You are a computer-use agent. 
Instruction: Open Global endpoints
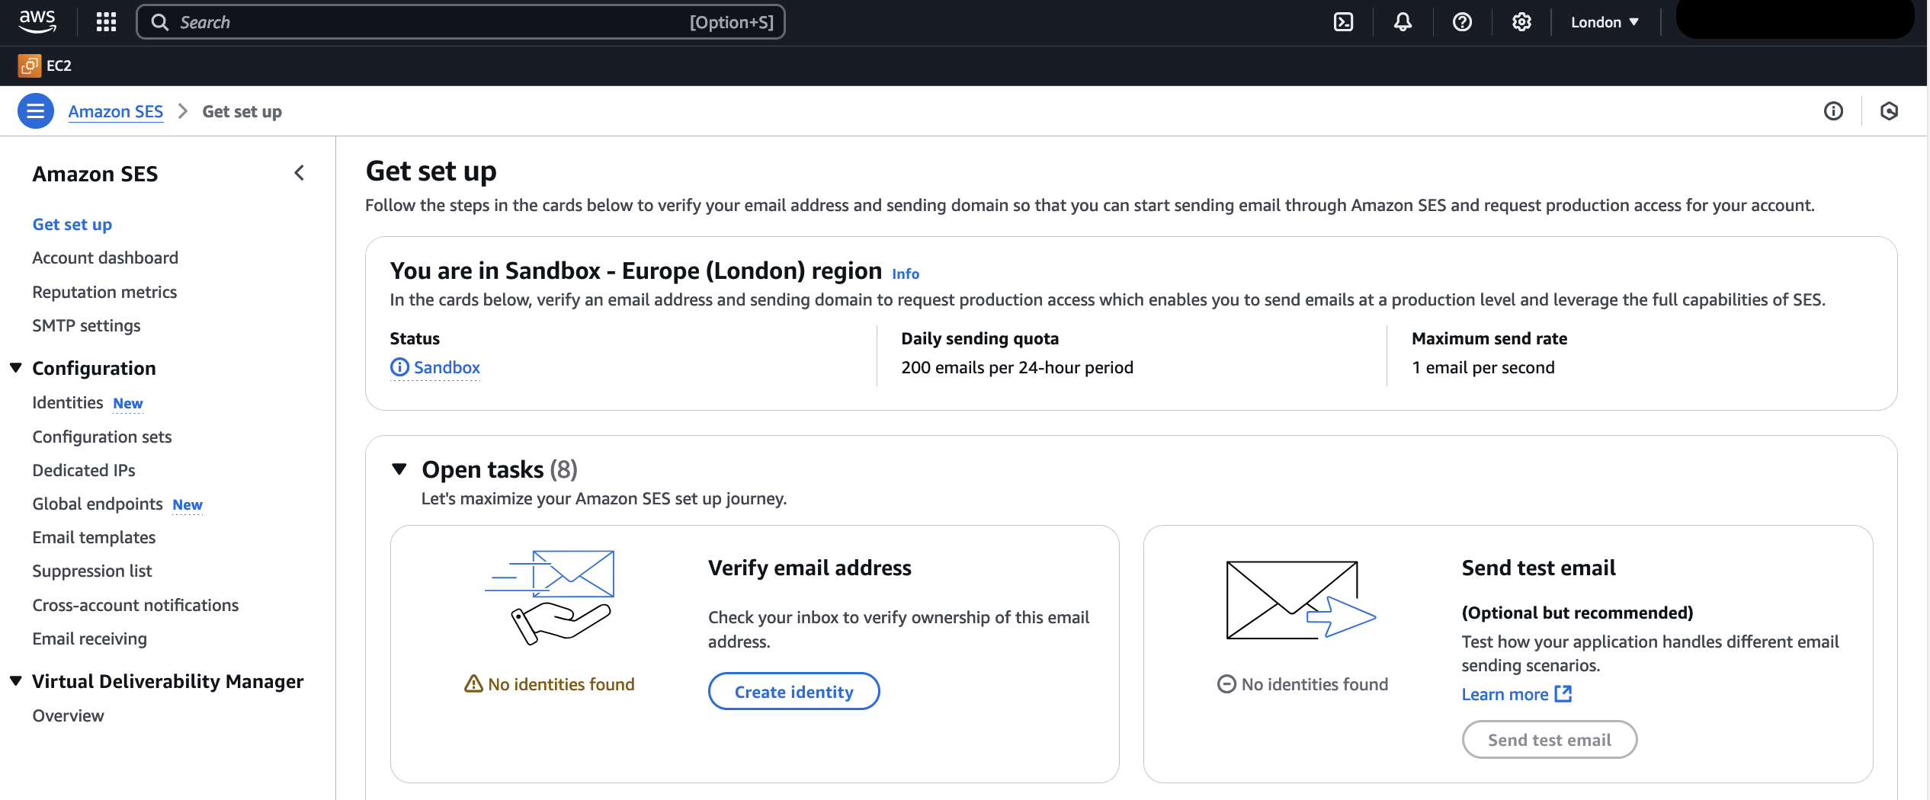tap(98, 504)
